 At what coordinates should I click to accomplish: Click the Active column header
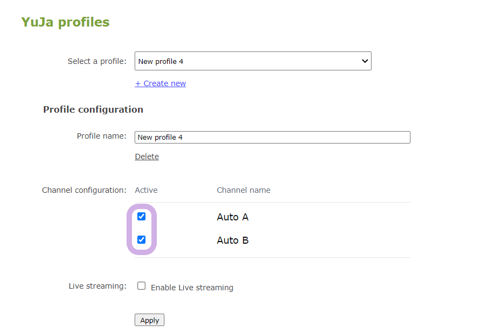point(146,190)
